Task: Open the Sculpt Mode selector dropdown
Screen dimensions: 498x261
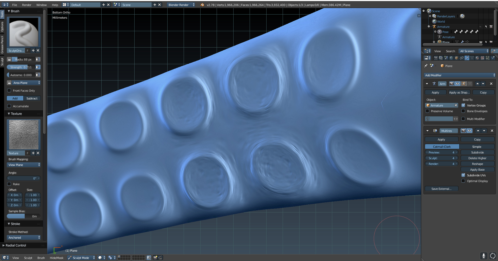Action: [x=81, y=258]
